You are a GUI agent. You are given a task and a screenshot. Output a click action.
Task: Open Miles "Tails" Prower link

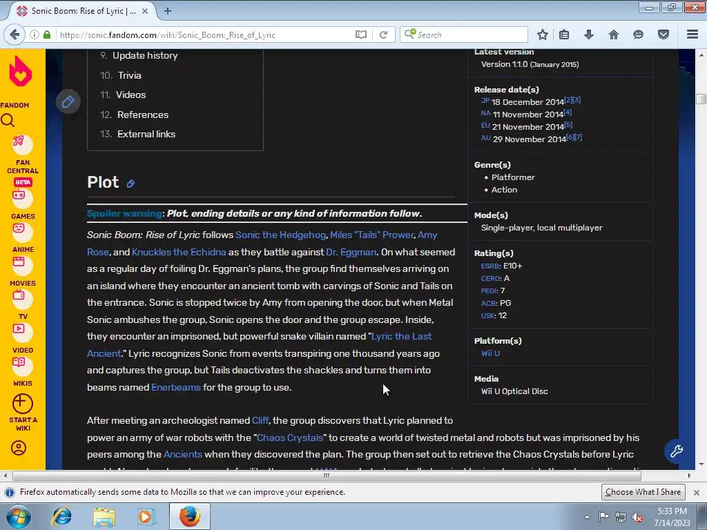click(371, 235)
